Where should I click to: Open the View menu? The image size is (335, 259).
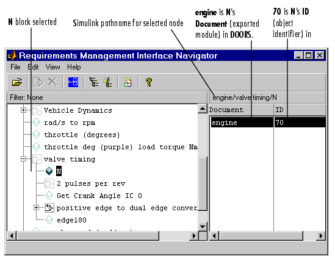click(52, 67)
